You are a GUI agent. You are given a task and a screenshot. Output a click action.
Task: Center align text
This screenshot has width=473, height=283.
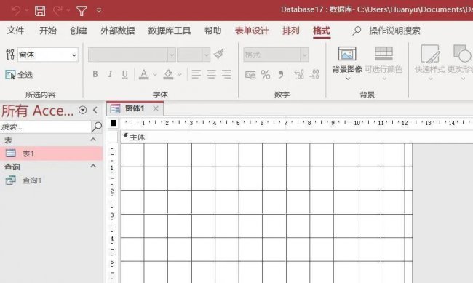[211, 74]
